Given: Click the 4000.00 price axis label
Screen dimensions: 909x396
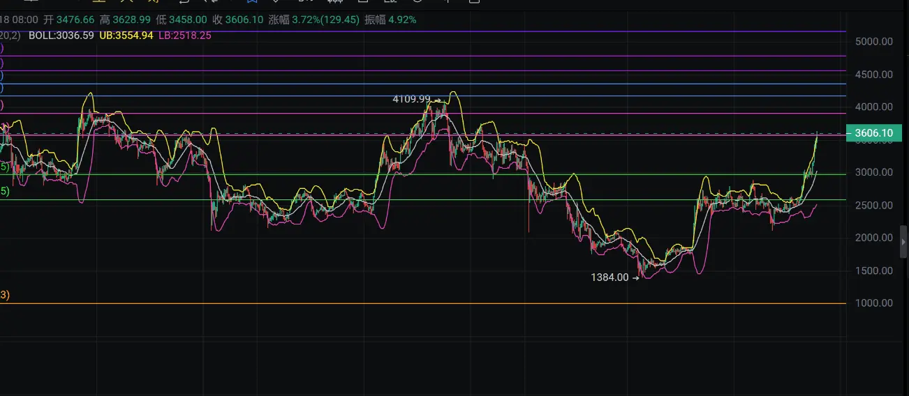Looking at the screenshot, I should tap(873, 107).
